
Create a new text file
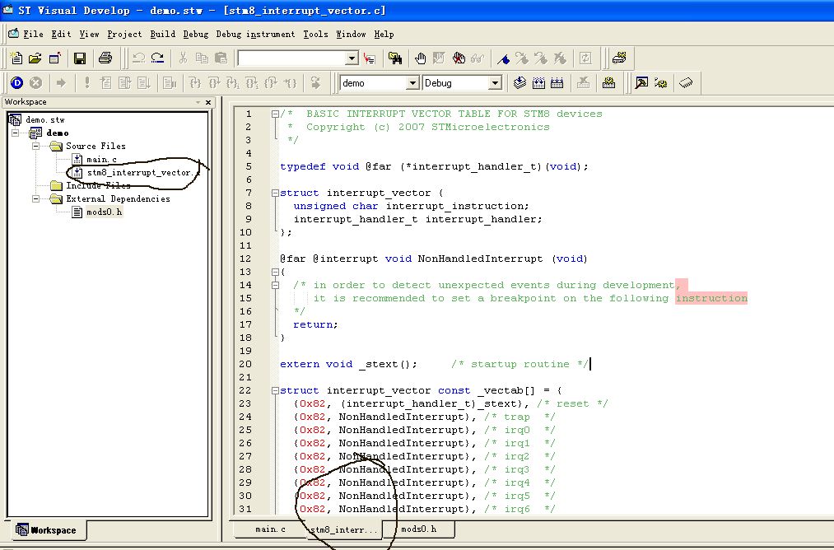[x=16, y=58]
